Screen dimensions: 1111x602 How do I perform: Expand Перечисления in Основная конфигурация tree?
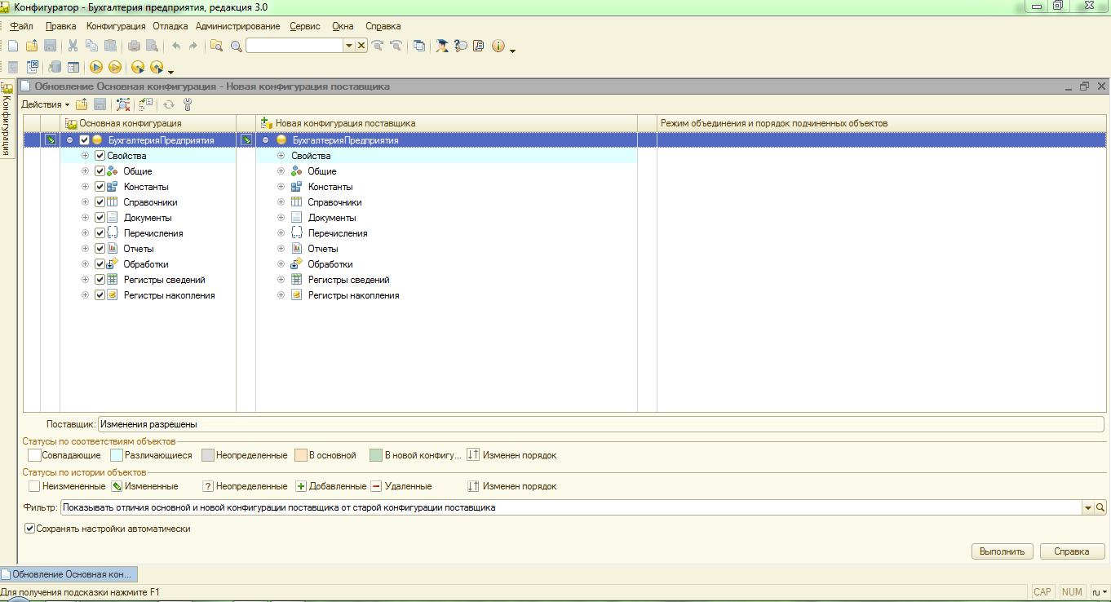85,233
